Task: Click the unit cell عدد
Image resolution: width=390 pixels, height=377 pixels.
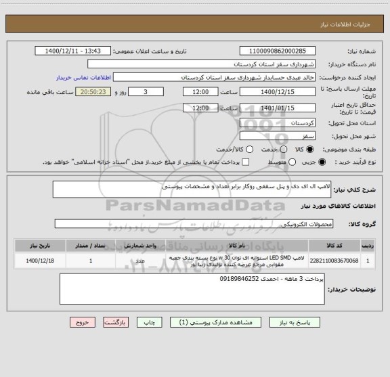Action: pos(140,261)
